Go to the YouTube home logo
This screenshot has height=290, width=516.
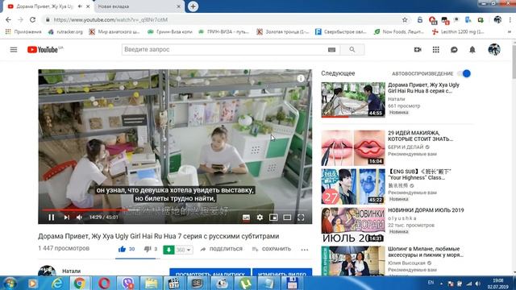43,50
